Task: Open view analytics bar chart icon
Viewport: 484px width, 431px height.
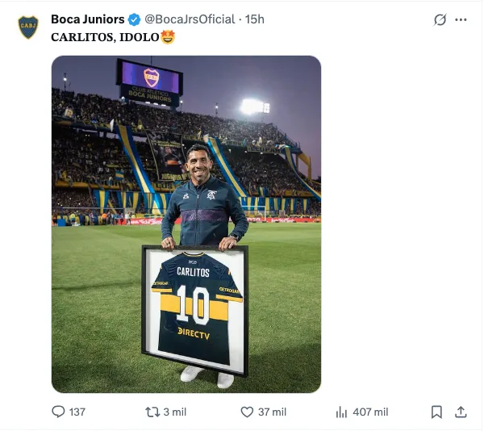Action: click(x=341, y=412)
